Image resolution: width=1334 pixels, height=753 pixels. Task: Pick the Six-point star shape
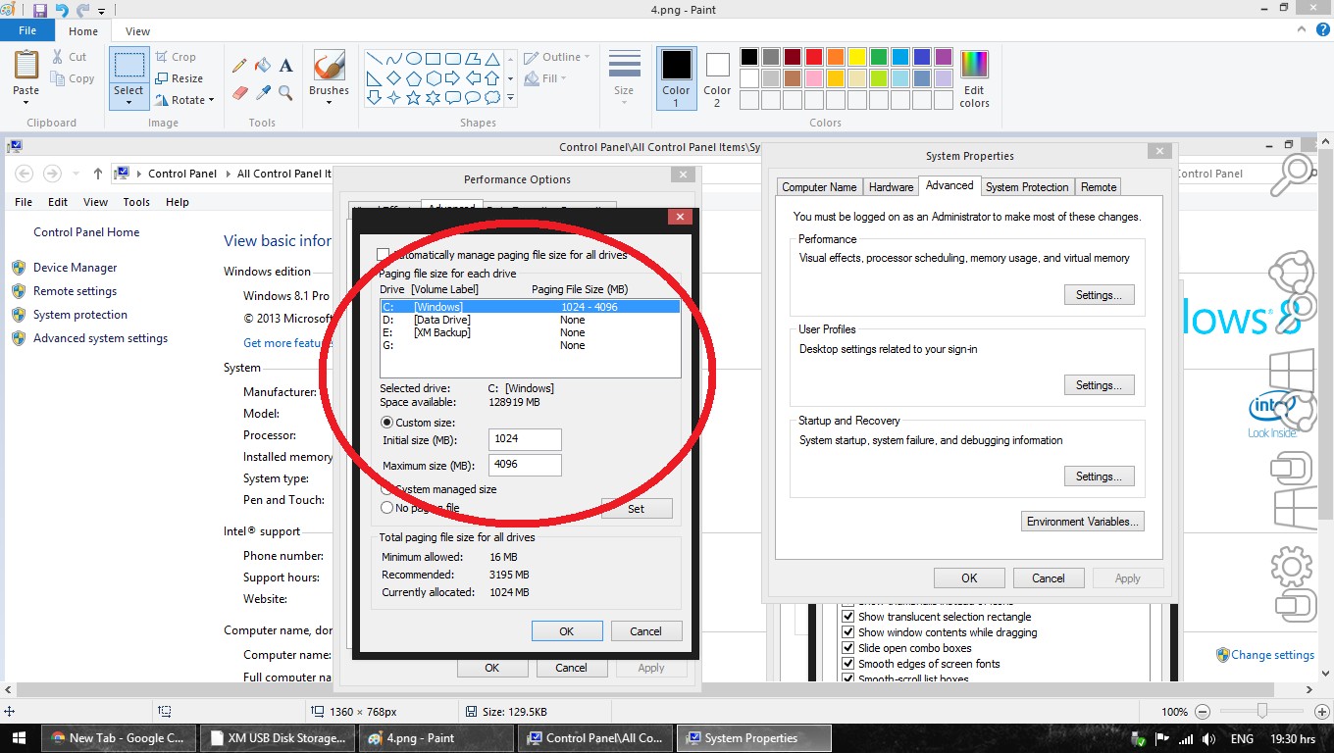pos(433,97)
